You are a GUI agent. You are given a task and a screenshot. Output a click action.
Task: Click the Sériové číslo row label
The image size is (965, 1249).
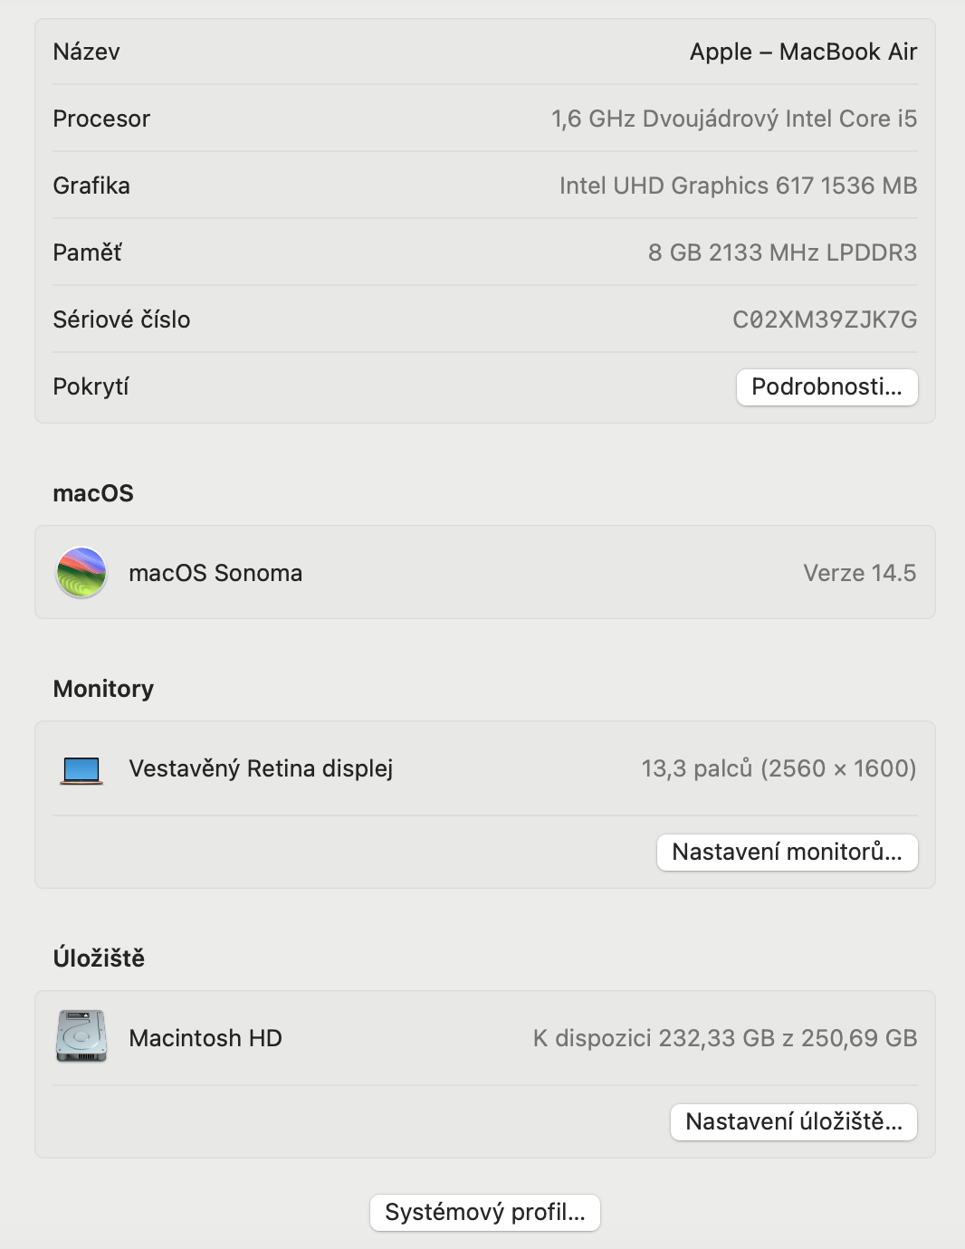click(121, 319)
